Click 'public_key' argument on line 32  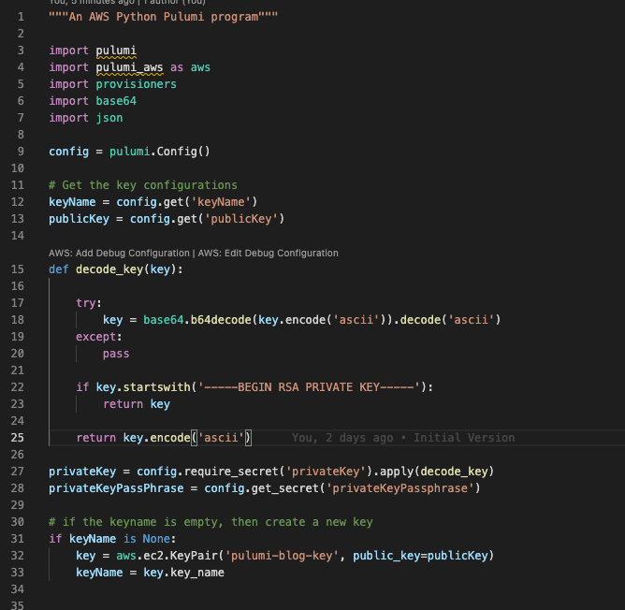click(x=386, y=556)
